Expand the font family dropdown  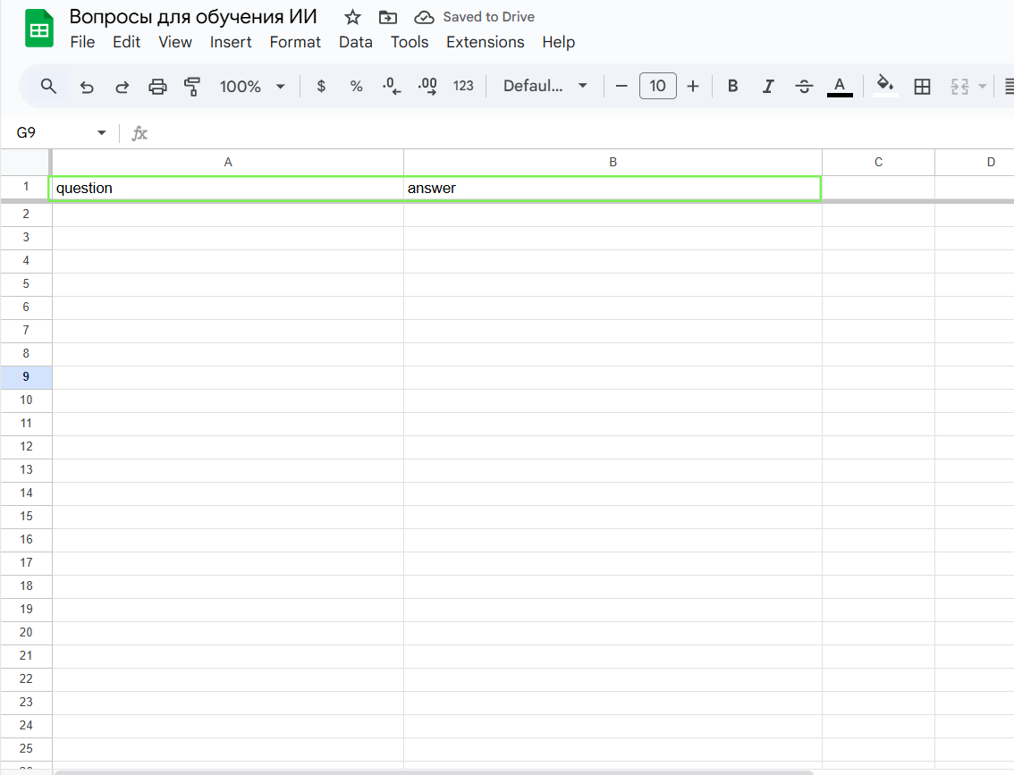[x=545, y=87]
